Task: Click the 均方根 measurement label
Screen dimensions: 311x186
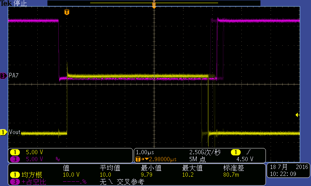Action: pos(32,175)
